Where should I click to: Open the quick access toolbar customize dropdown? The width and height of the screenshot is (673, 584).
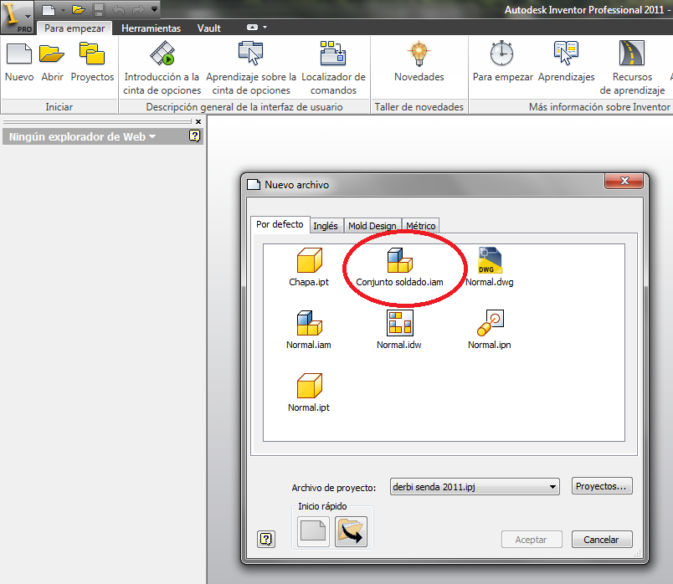pyautogui.click(x=154, y=9)
